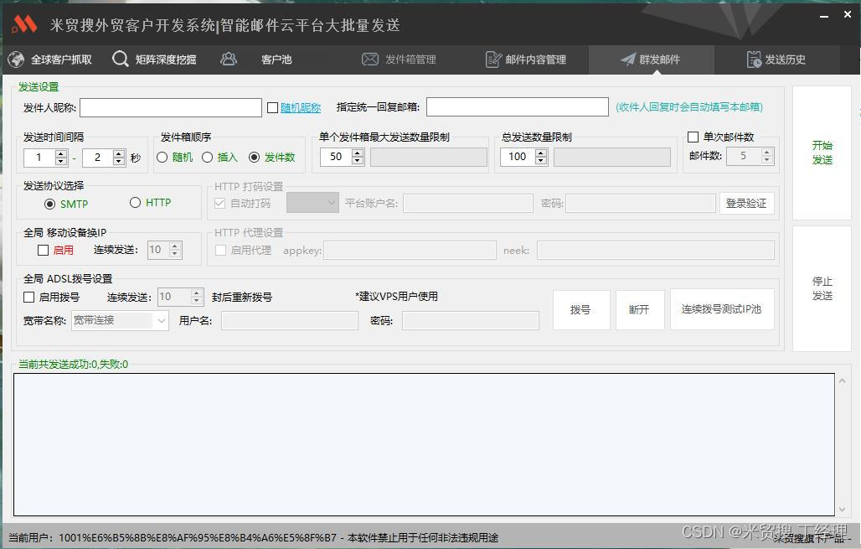Close the application window
The image size is (861, 549).
[848, 15]
